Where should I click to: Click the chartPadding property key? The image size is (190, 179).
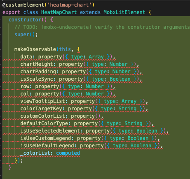[38, 72]
